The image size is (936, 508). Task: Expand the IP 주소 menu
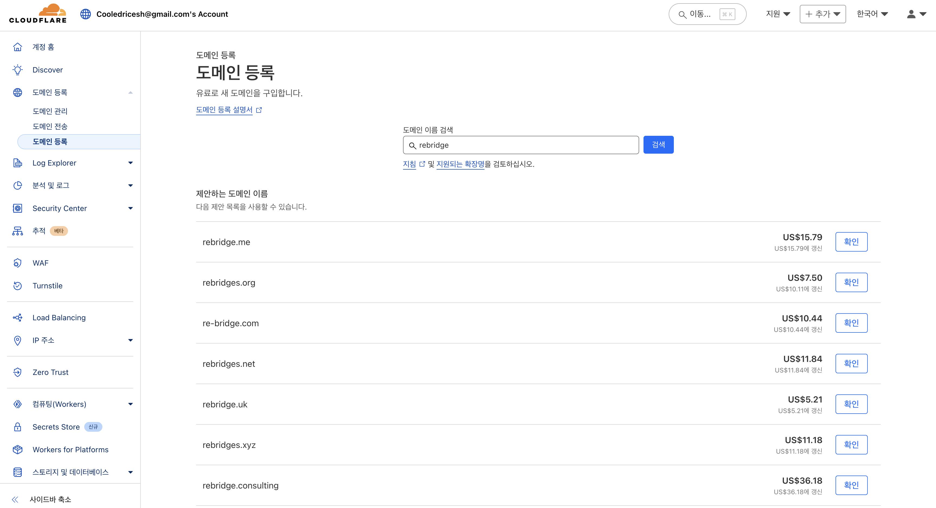131,340
